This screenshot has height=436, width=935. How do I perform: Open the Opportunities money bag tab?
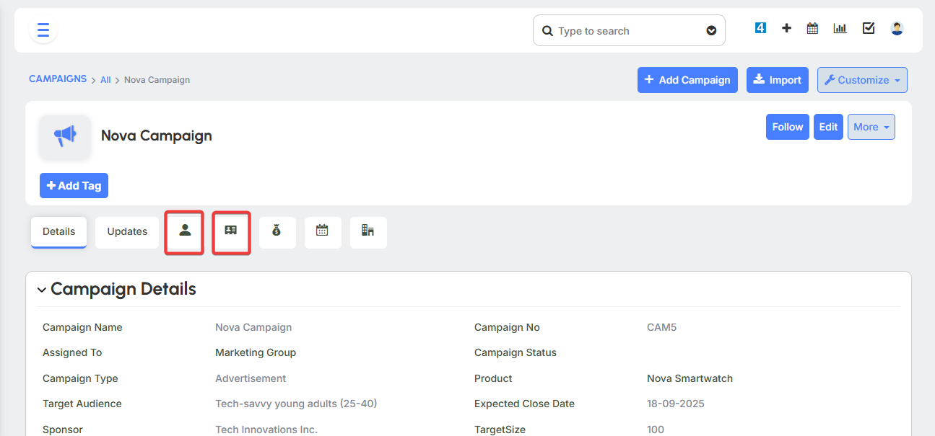277,231
